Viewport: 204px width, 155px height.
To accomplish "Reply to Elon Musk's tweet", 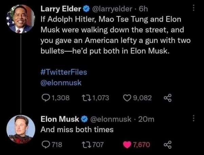I will point(45,145).
